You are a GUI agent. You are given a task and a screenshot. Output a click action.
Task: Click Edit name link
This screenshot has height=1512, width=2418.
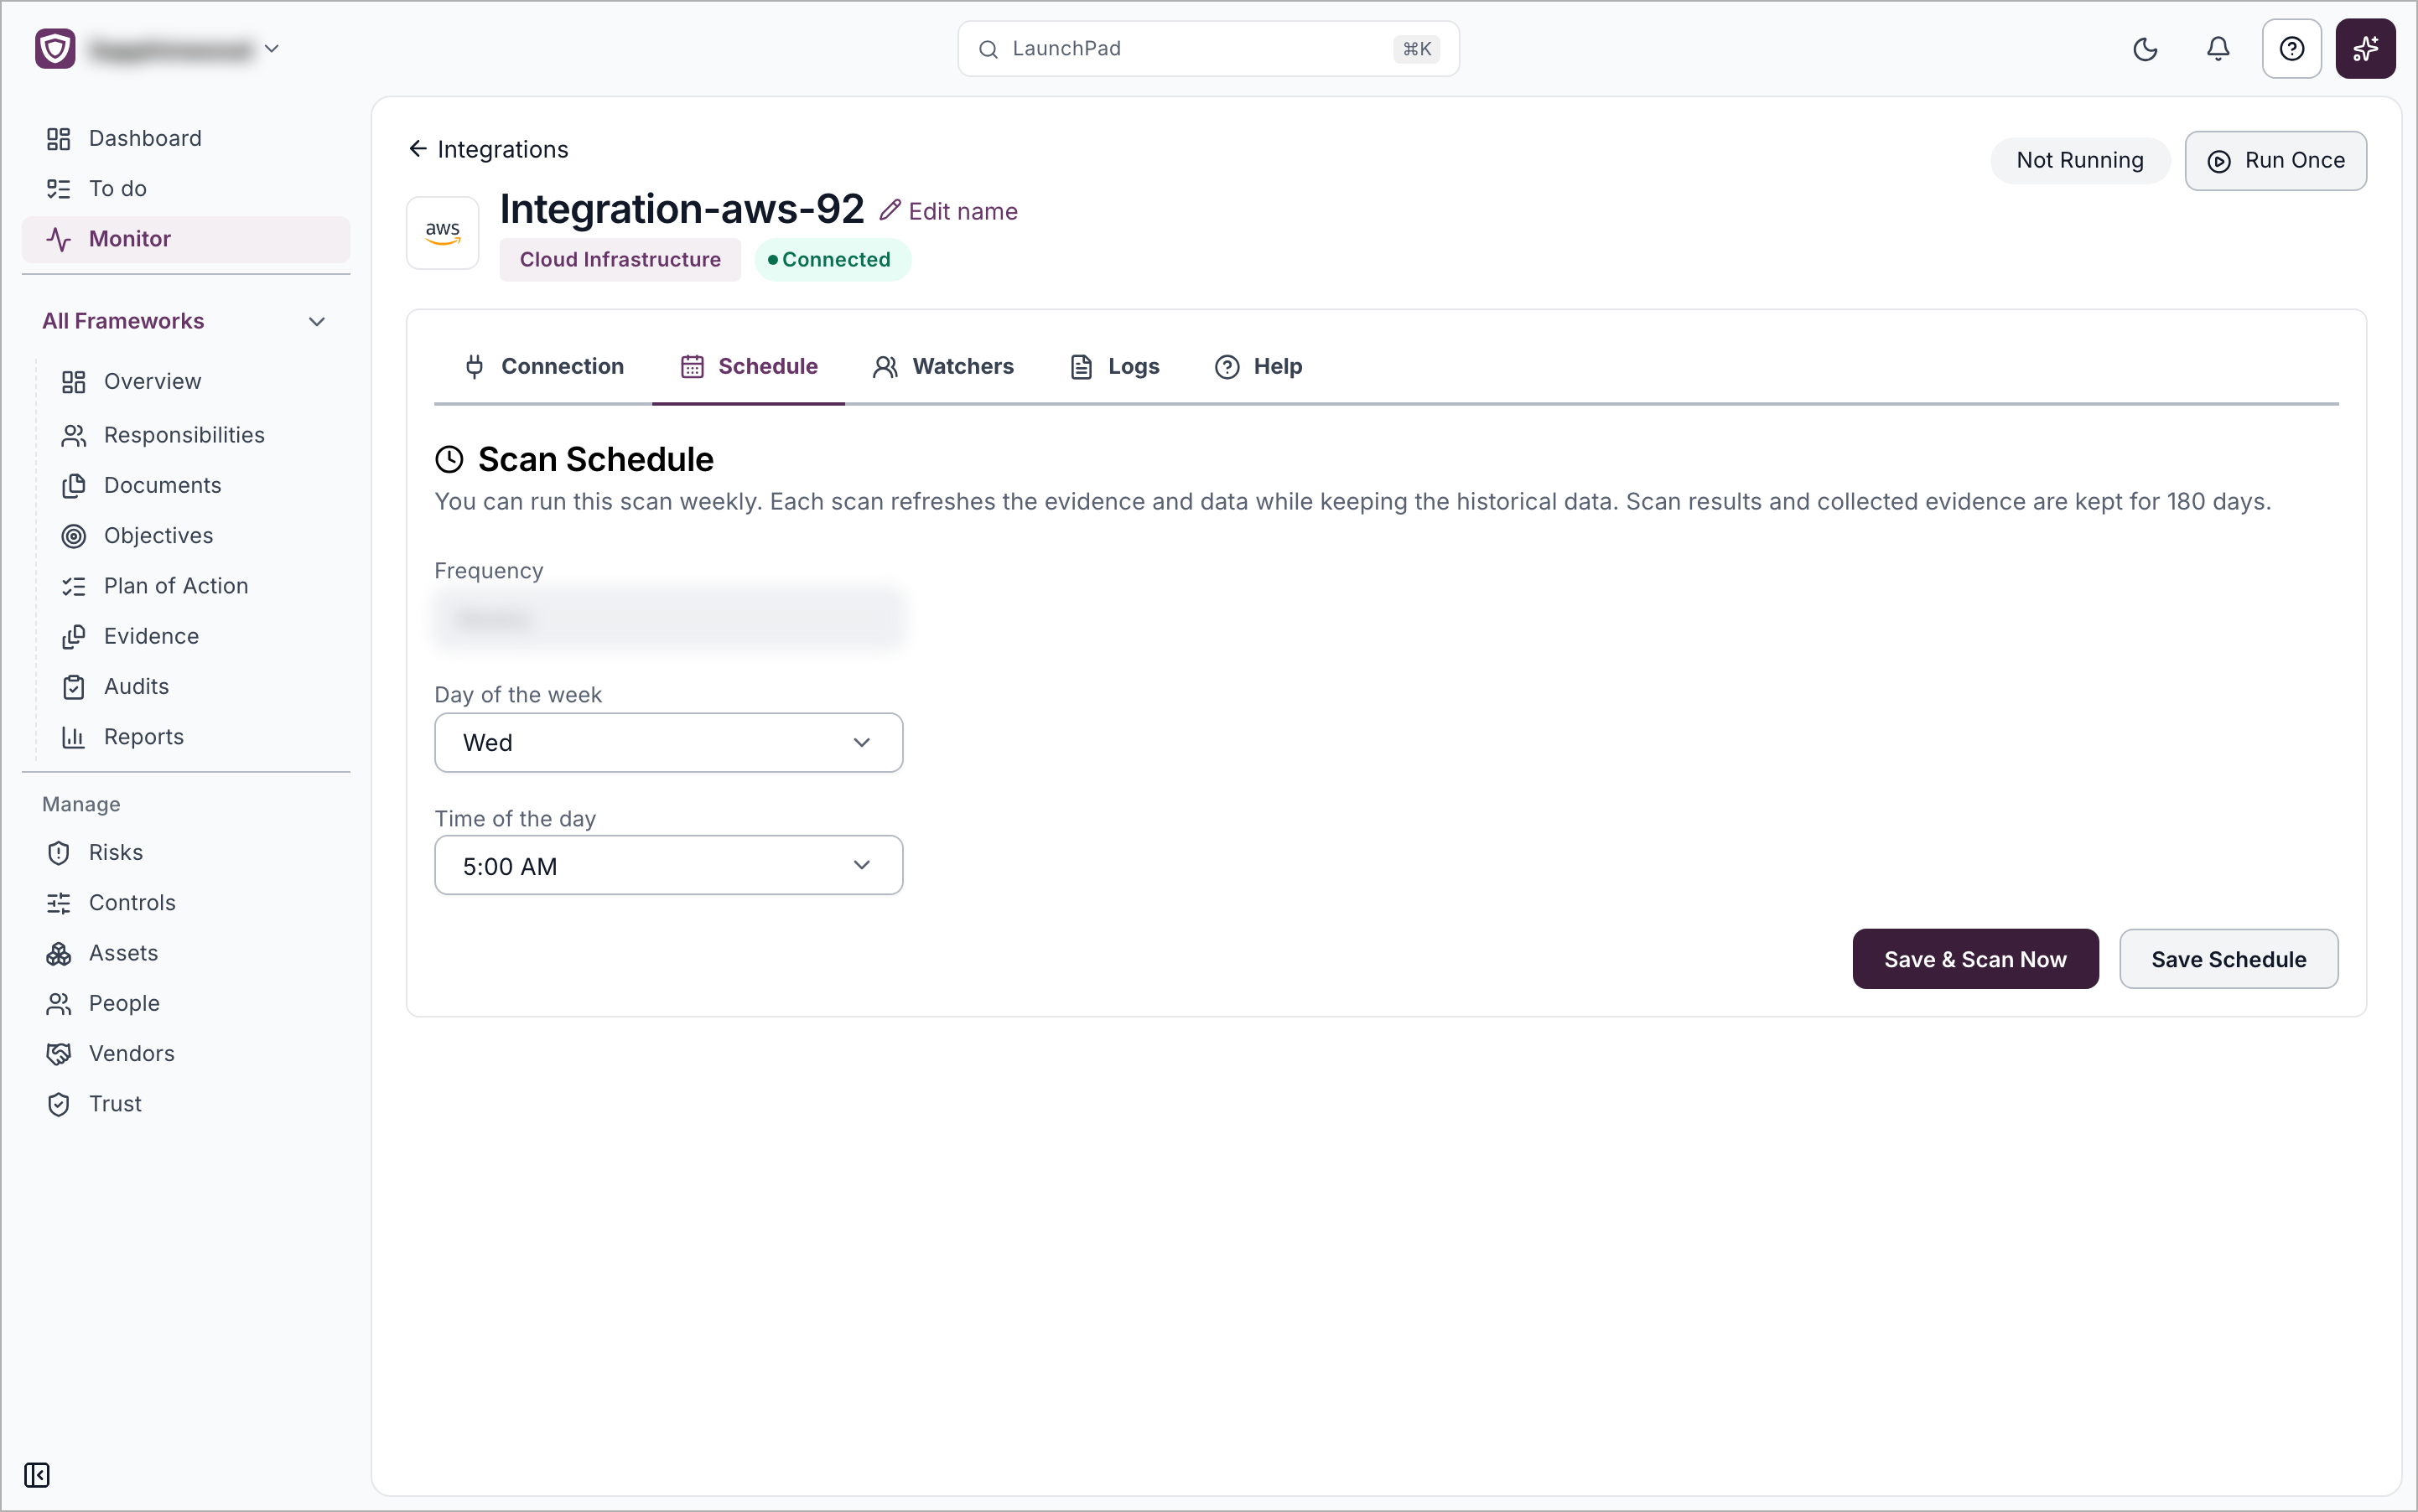pos(948,211)
